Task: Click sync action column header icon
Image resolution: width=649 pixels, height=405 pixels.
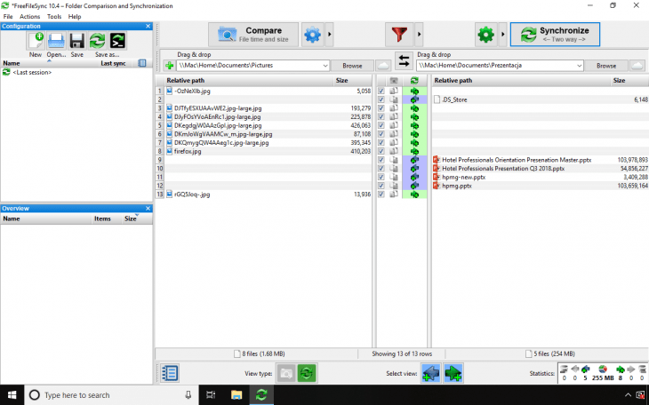Action: 414,80
